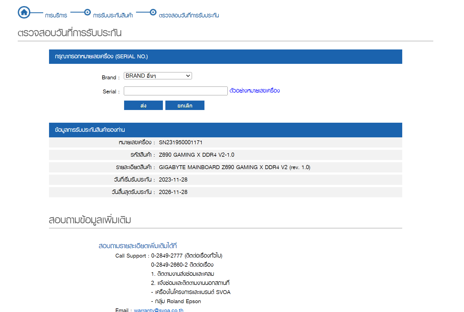464x312 pixels.
Task: Click the สอบถามข้อมูลเพิ่มเติม section heading
Action: 90,220
